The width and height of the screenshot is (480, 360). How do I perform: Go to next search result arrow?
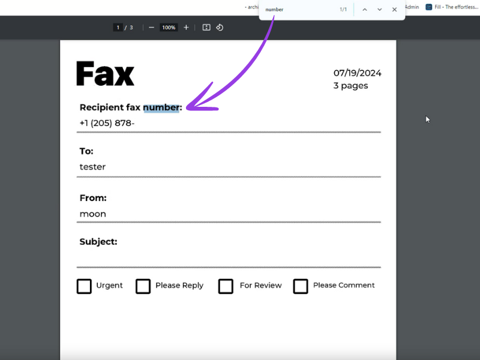379,10
